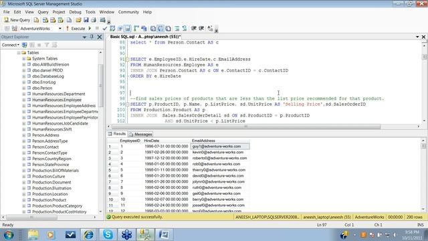Open the File menu
The height and width of the screenshot is (241, 428).
(6, 12)
